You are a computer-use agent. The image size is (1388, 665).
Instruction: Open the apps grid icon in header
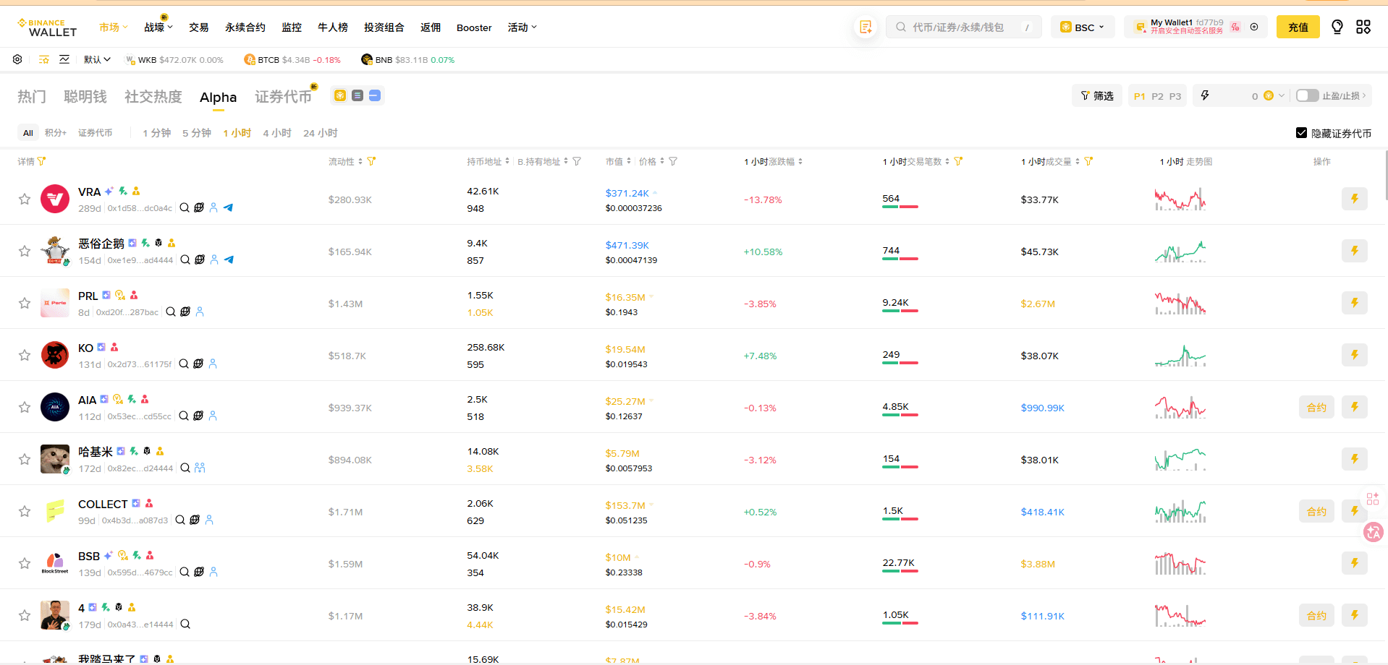click(x=1363, y=27)
